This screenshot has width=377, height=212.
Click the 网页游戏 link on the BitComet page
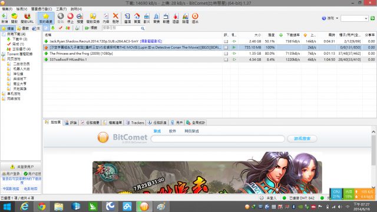pos(191,131)
